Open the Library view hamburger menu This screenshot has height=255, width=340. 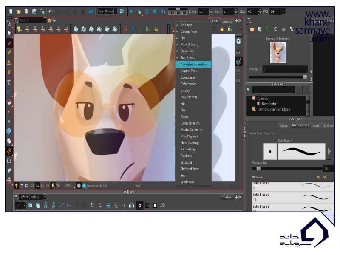(249, 20)
